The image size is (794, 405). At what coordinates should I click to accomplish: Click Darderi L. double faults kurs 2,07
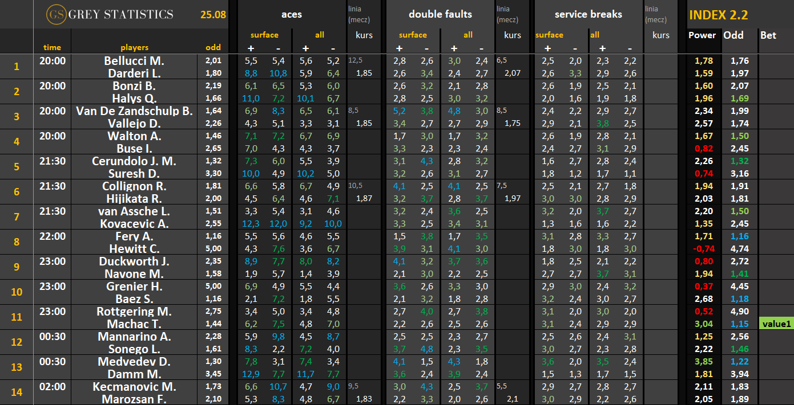513,73
